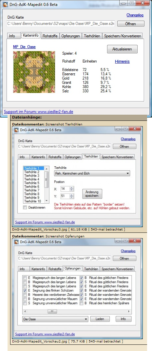Decrease the Y position stepper down arrow
152x351 pixels.
[x=72, y=198]
